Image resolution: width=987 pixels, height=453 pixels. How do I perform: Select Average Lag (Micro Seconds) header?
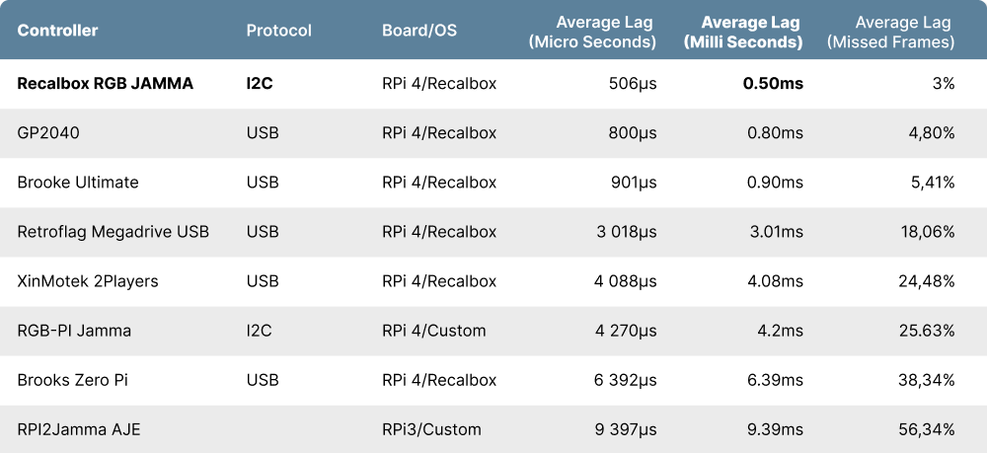592,32
